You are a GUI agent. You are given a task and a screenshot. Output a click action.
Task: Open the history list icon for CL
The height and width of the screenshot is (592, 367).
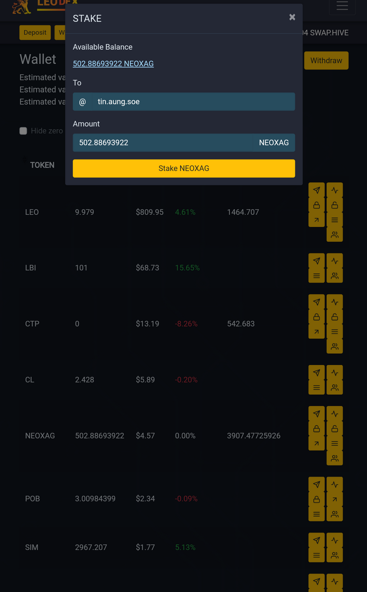(x=316, y=387)
